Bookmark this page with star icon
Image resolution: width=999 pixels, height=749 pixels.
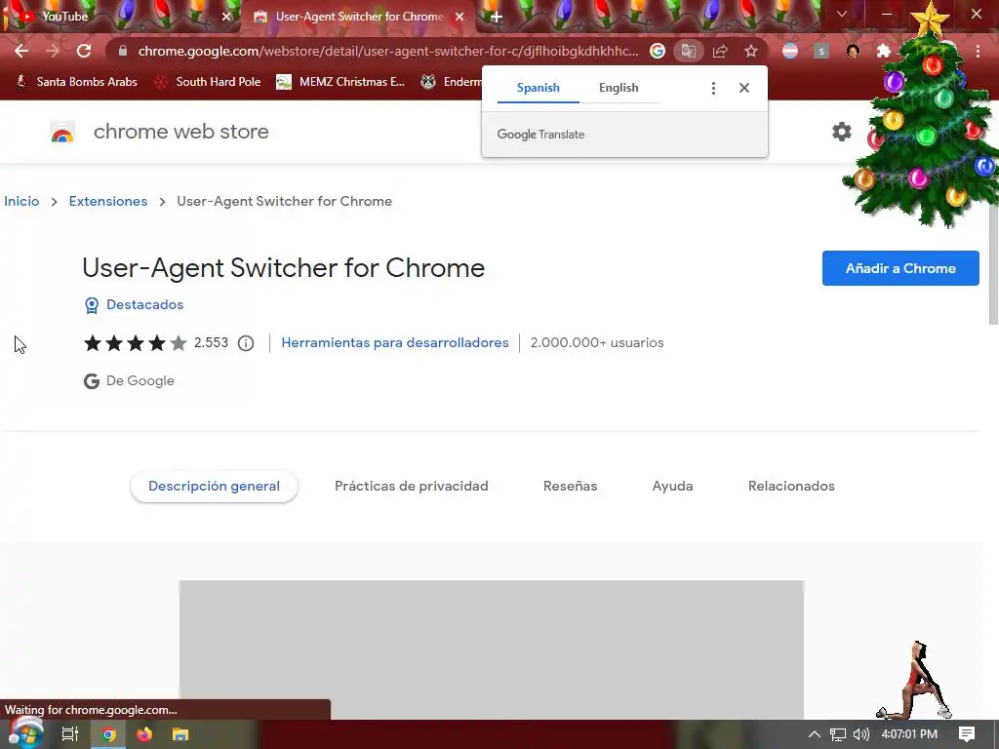(751, 51)
